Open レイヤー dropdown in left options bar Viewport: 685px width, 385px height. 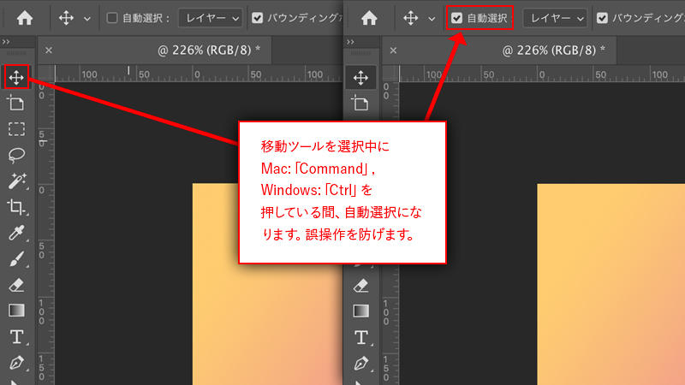(211, 18)
